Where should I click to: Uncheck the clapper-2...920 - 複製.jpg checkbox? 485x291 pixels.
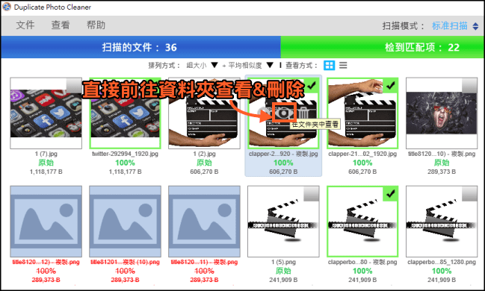(x=312, y=85)
